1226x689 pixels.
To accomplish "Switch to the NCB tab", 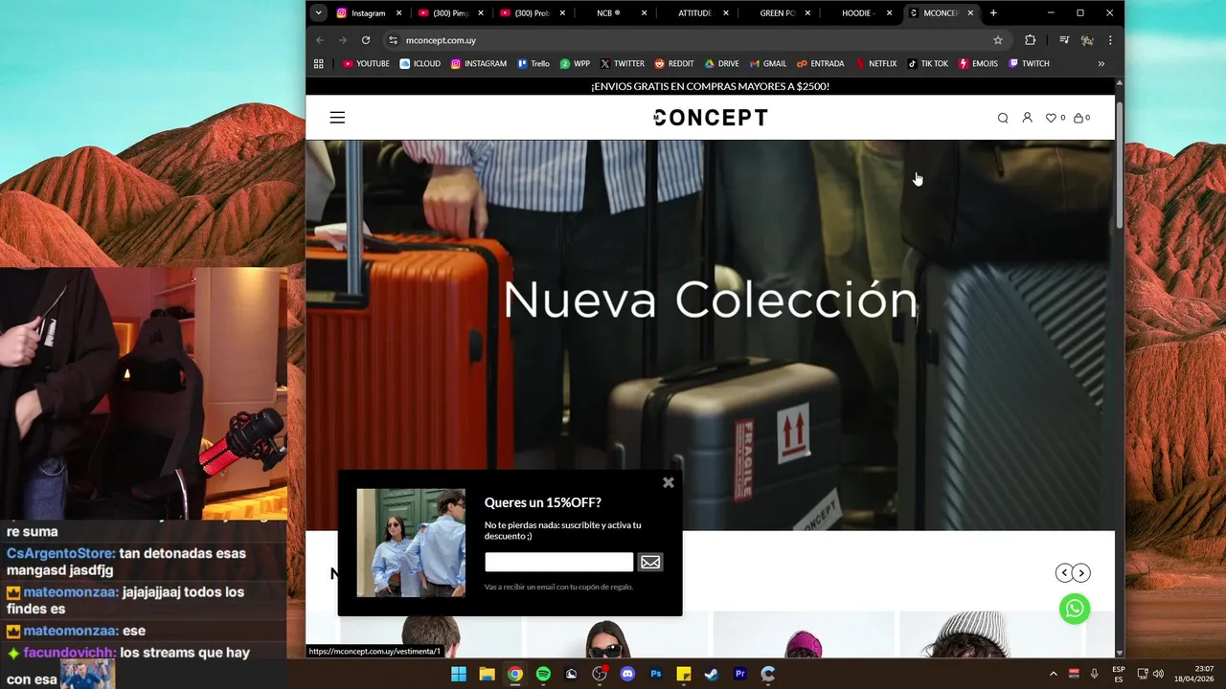I will 608,13.
